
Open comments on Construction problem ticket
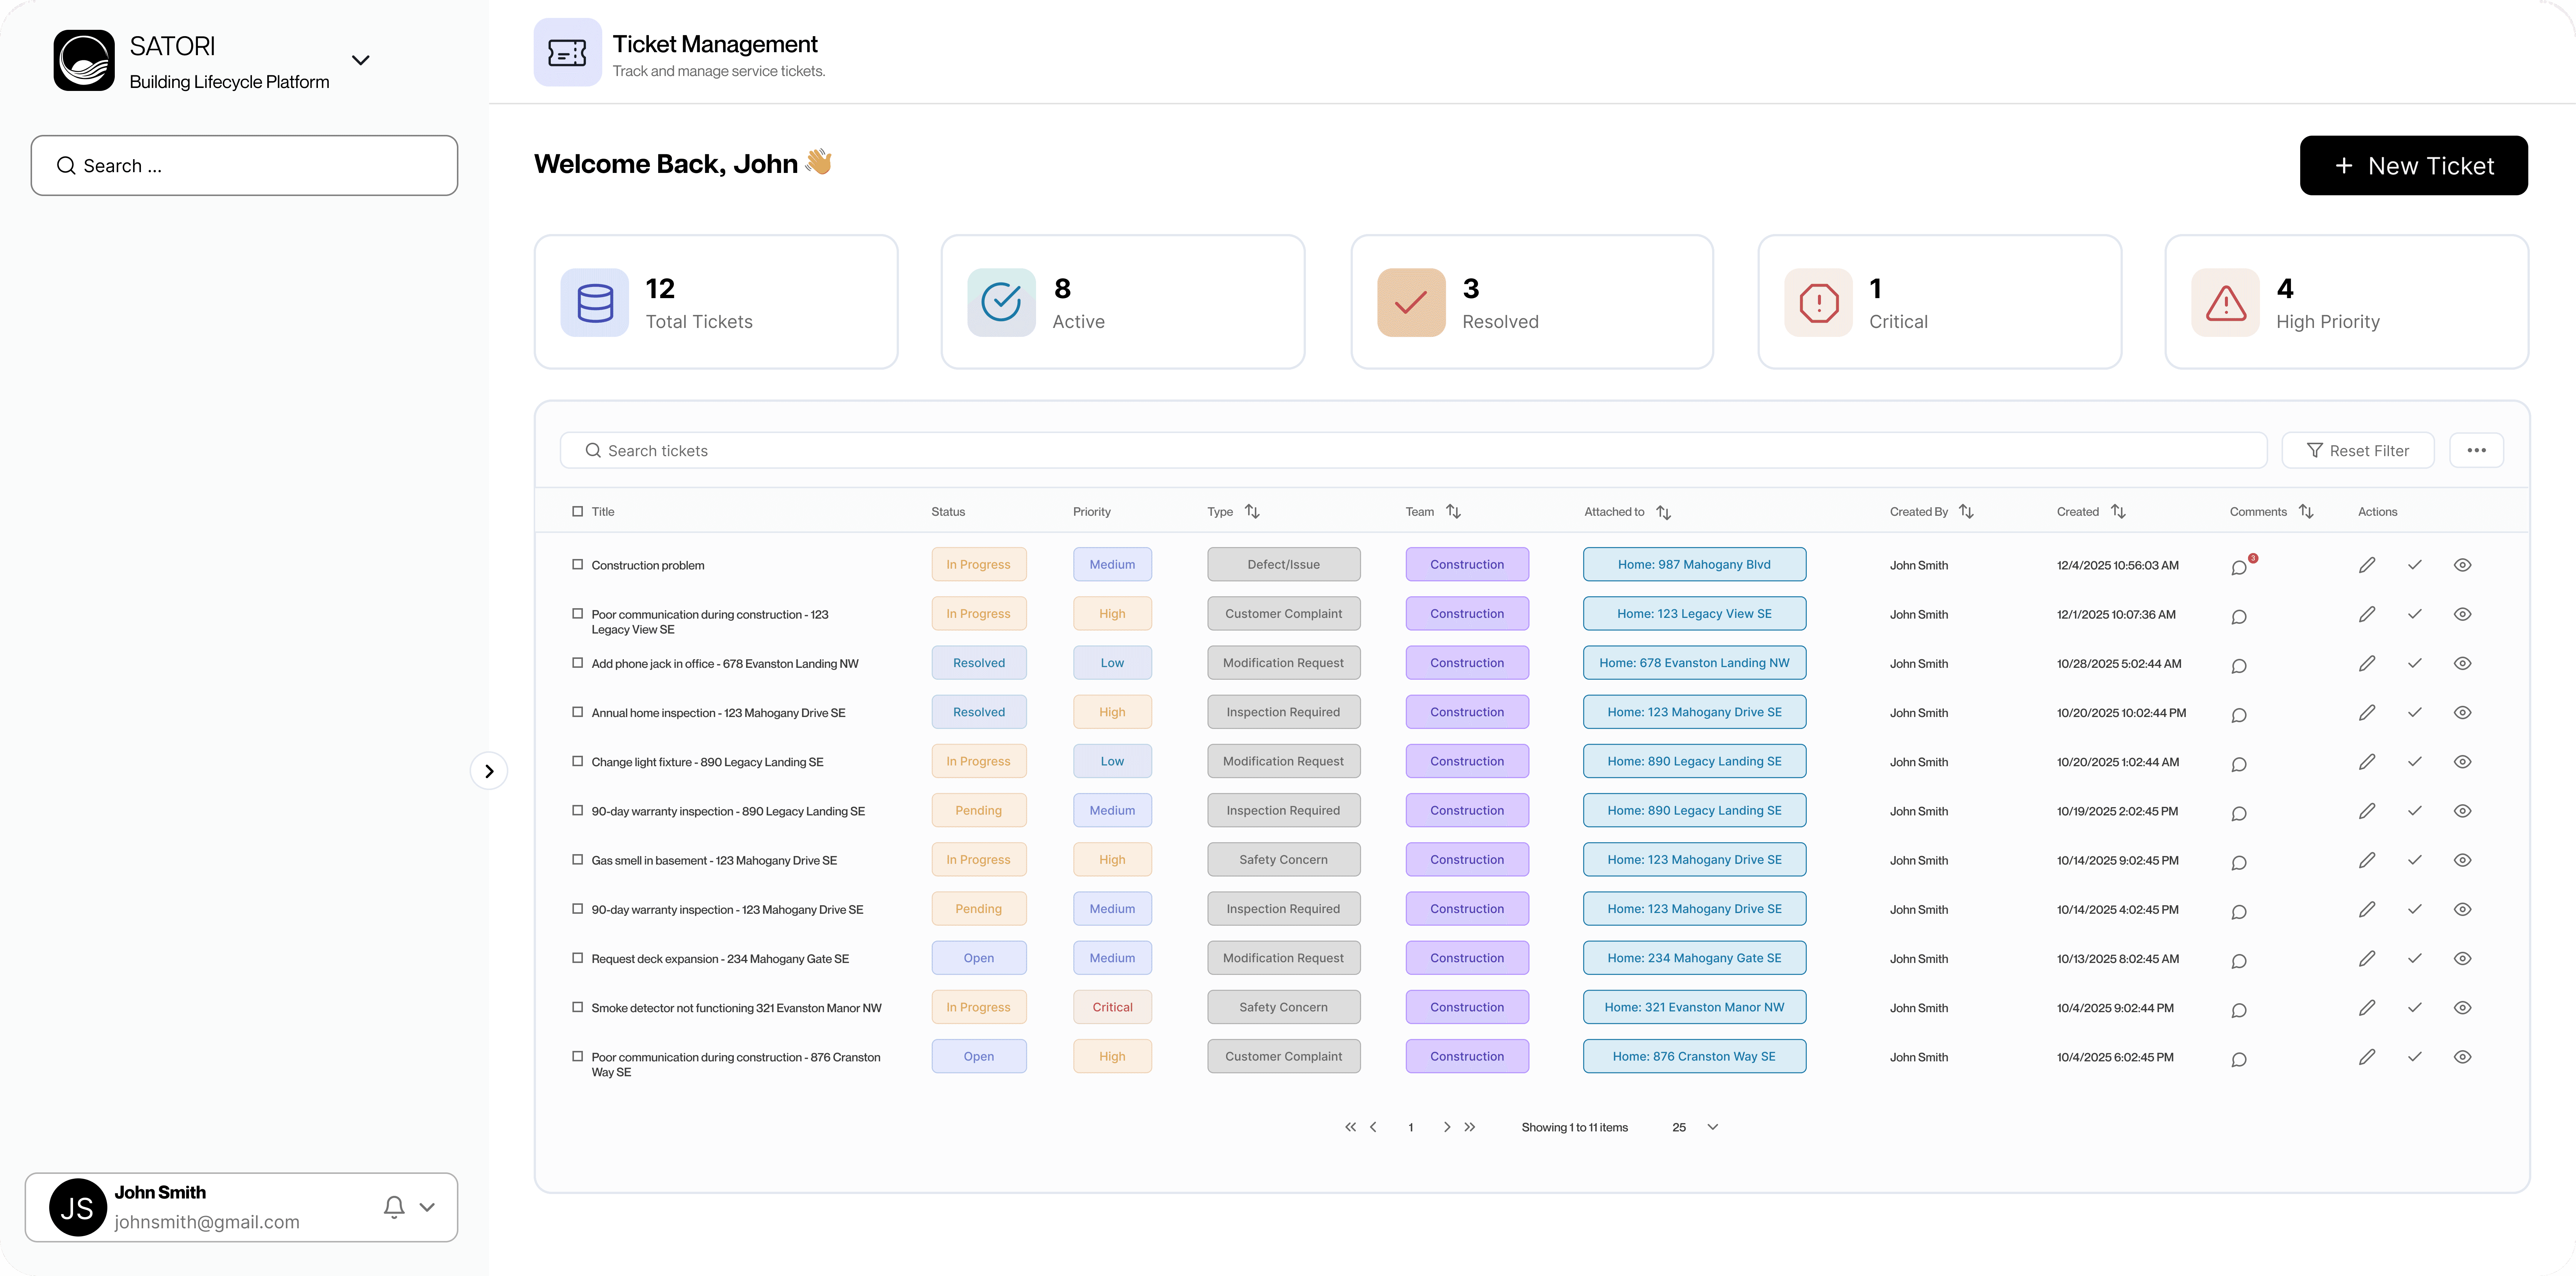(2239, 567)
